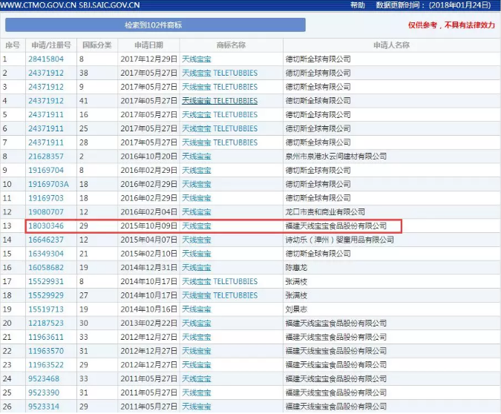
Task: Select the 申请/注册号 column header
Action: (x=49, y=45)
